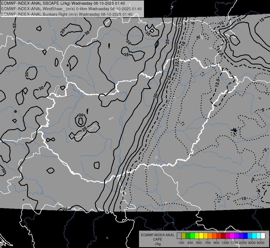The image size is (270, 248).
Task: Click the J/kg unit label in legend
Action: click(157, 244)
